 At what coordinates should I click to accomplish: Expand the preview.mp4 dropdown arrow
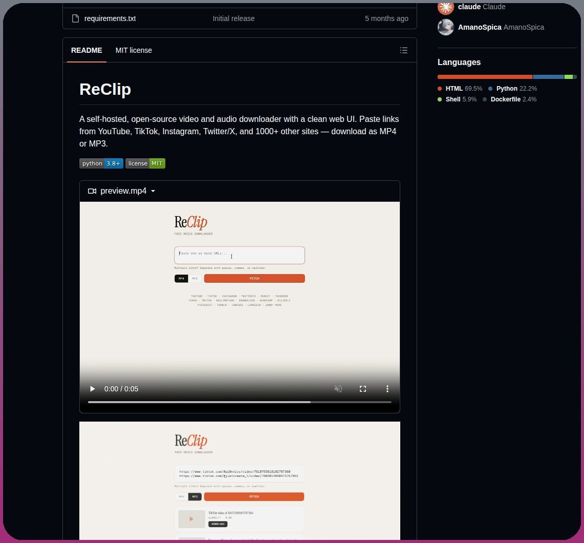153,191
